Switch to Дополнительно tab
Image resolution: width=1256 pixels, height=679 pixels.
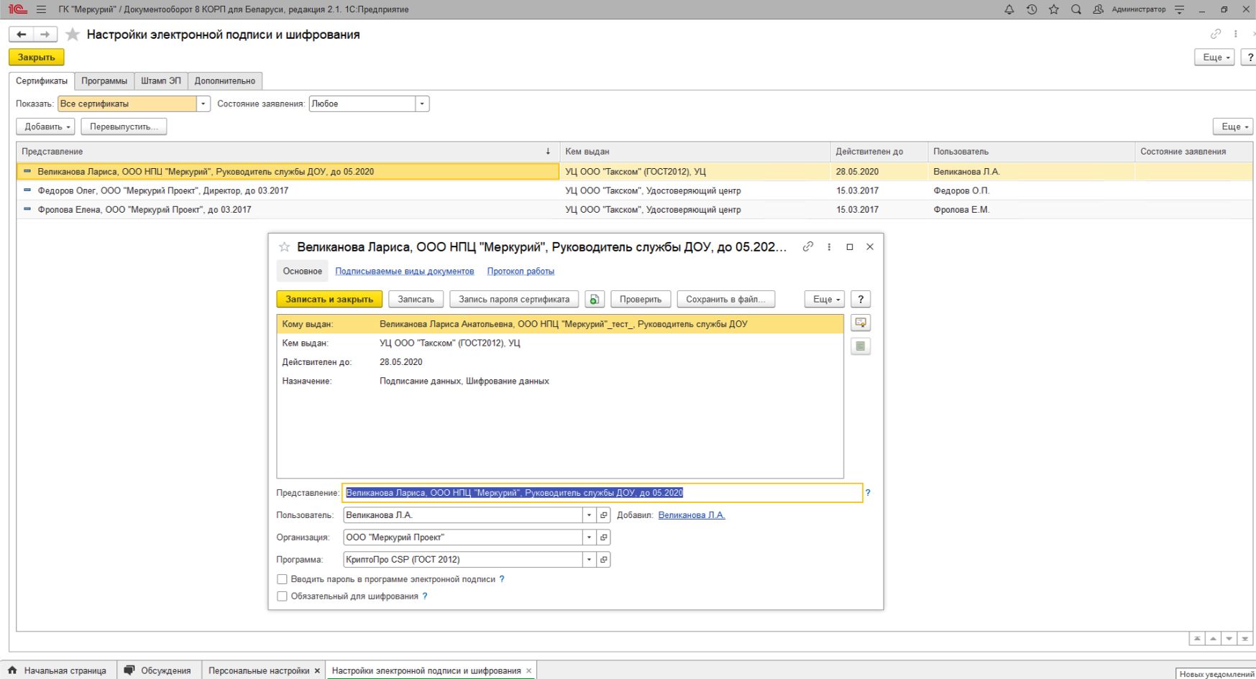(x=225, y=80)
